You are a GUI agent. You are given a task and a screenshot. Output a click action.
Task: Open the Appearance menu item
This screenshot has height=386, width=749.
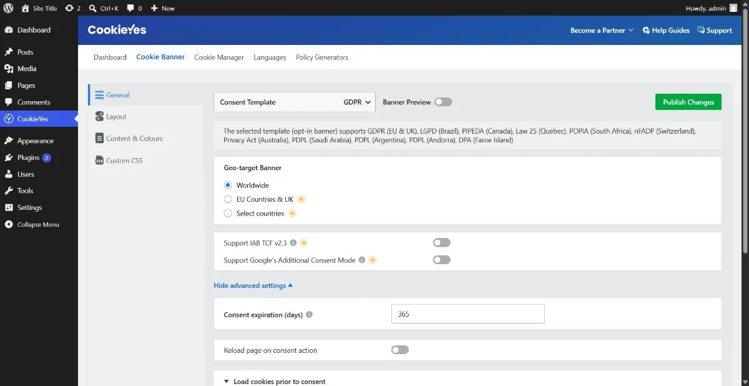pyautogui.click(x=39, y=141)
